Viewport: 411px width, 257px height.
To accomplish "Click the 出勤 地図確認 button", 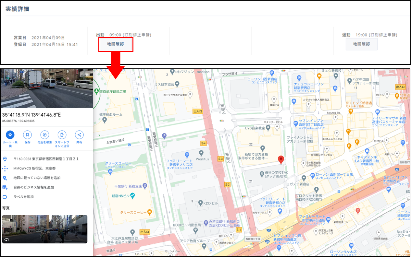I will 116,44.
